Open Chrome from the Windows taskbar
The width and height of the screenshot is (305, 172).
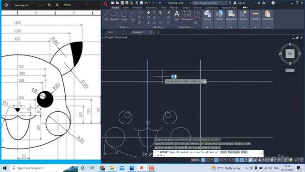(102, 168)
